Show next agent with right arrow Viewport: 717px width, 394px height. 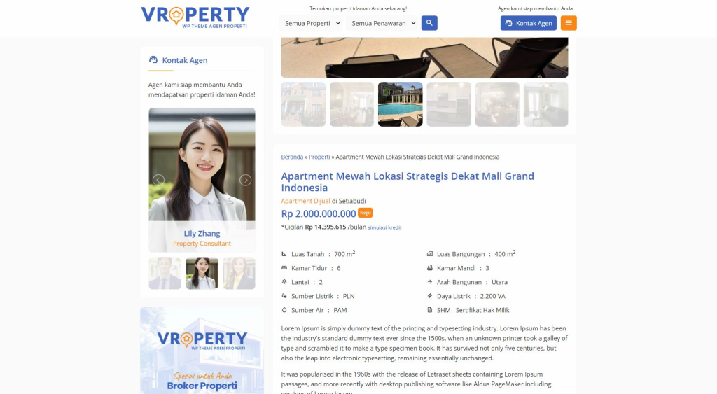tap(246, 180)
